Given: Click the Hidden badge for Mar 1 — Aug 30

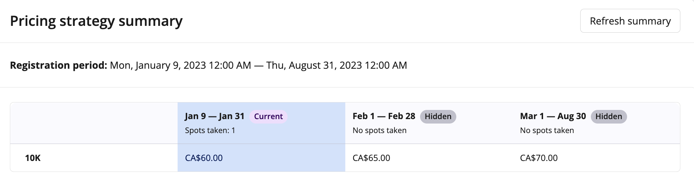Looking at the screenshot, I should [x=609, y=116].
